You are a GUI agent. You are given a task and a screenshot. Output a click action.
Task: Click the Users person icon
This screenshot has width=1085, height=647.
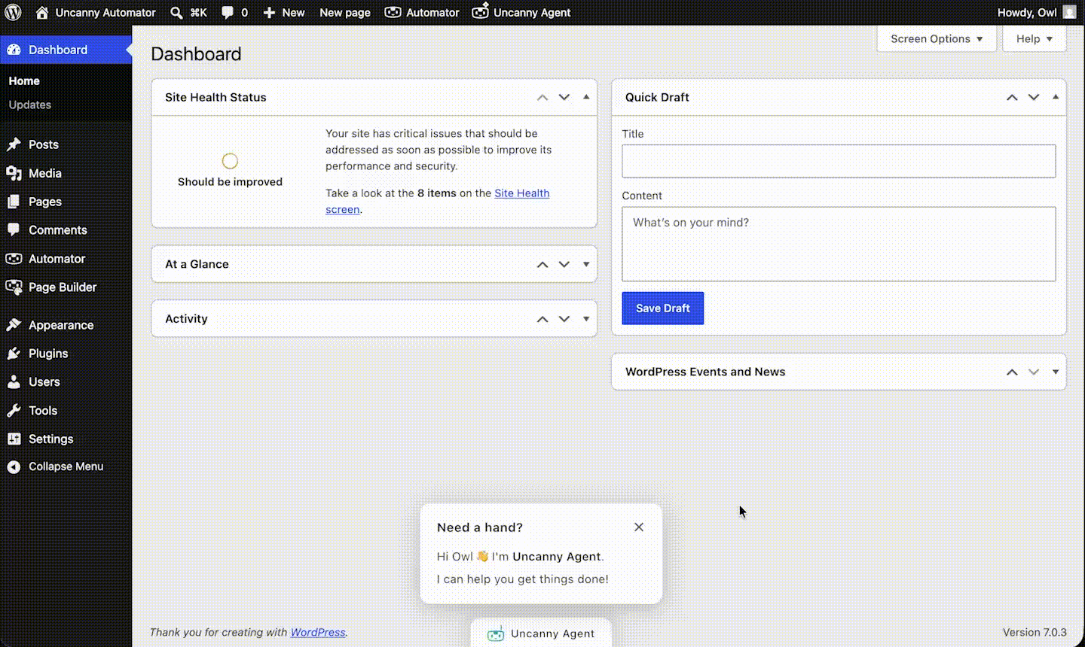click(14, 382)
